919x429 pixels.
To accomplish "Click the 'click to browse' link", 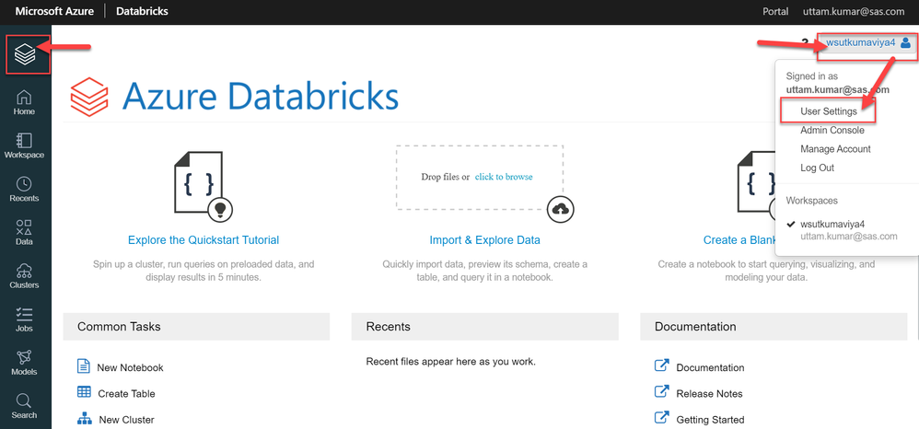I will click(504, 177).
